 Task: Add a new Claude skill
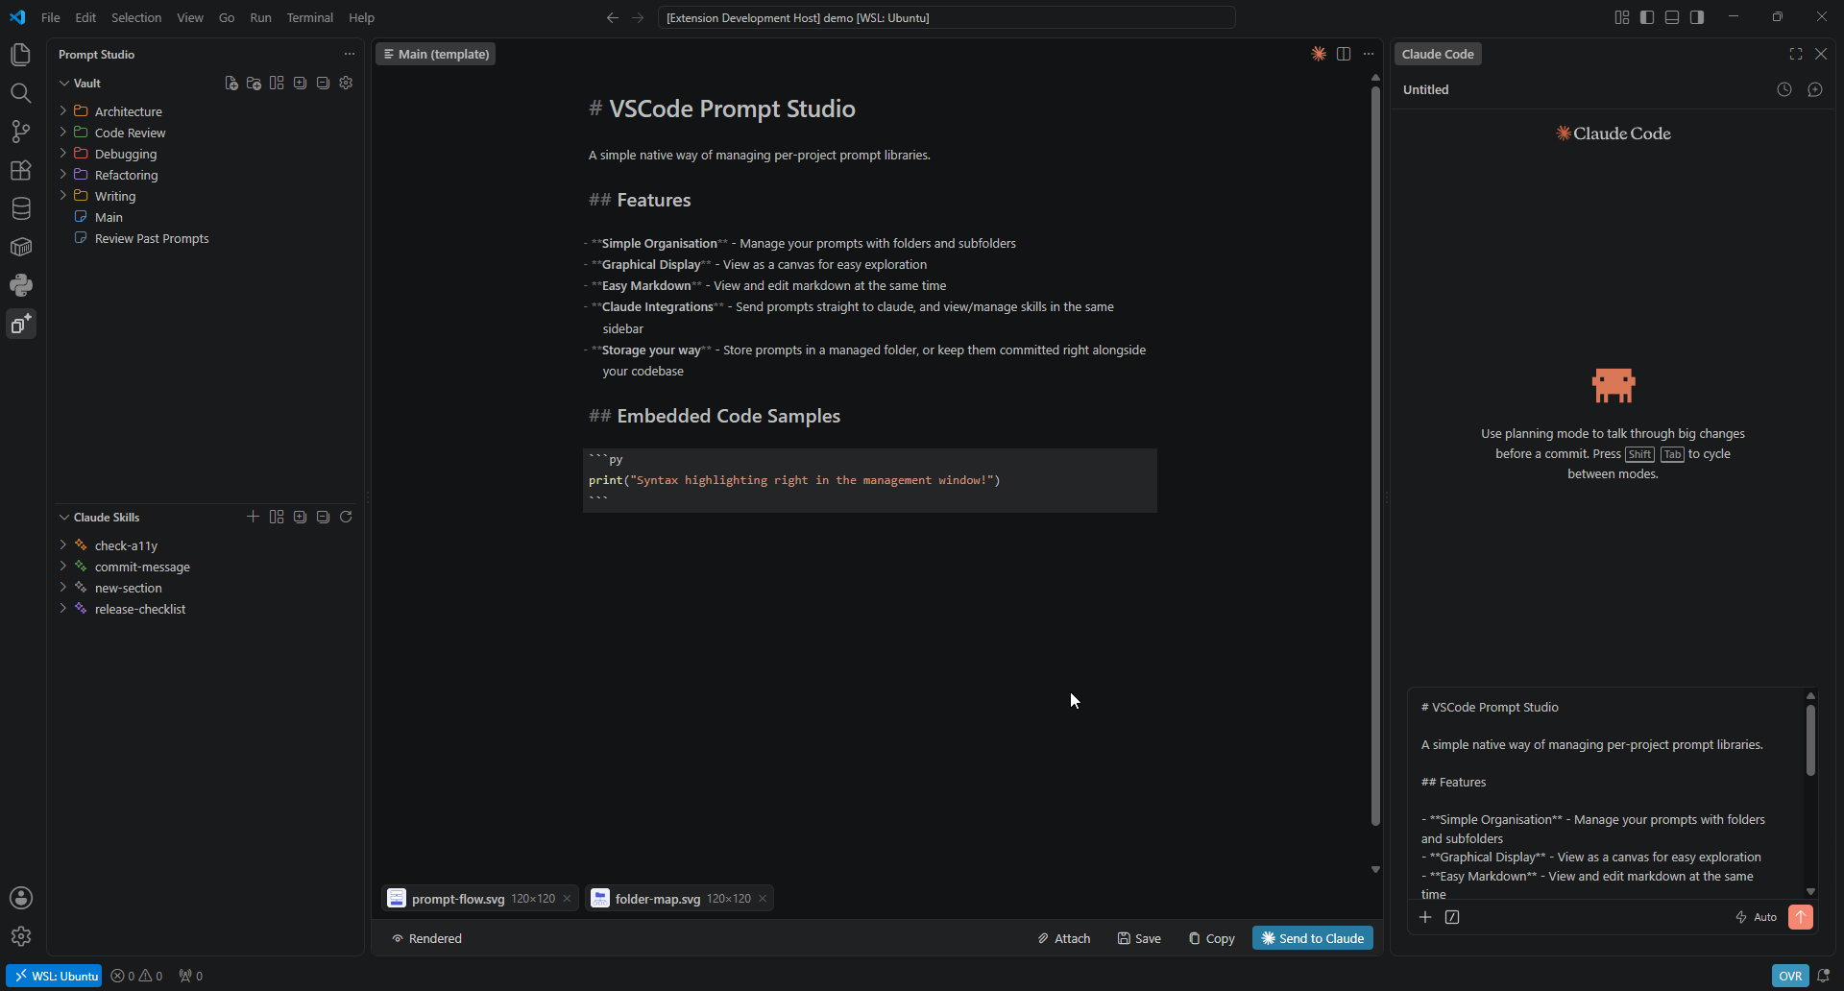point(254,517)
